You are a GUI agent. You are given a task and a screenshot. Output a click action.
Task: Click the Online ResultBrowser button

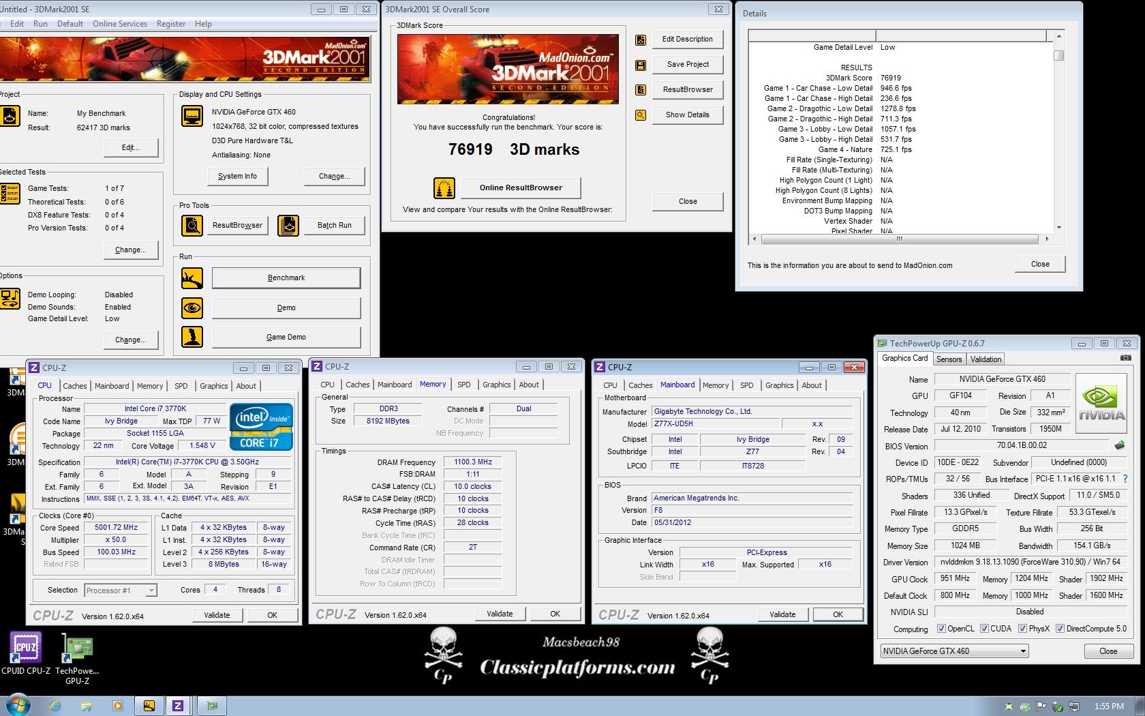tap(521, 188)
